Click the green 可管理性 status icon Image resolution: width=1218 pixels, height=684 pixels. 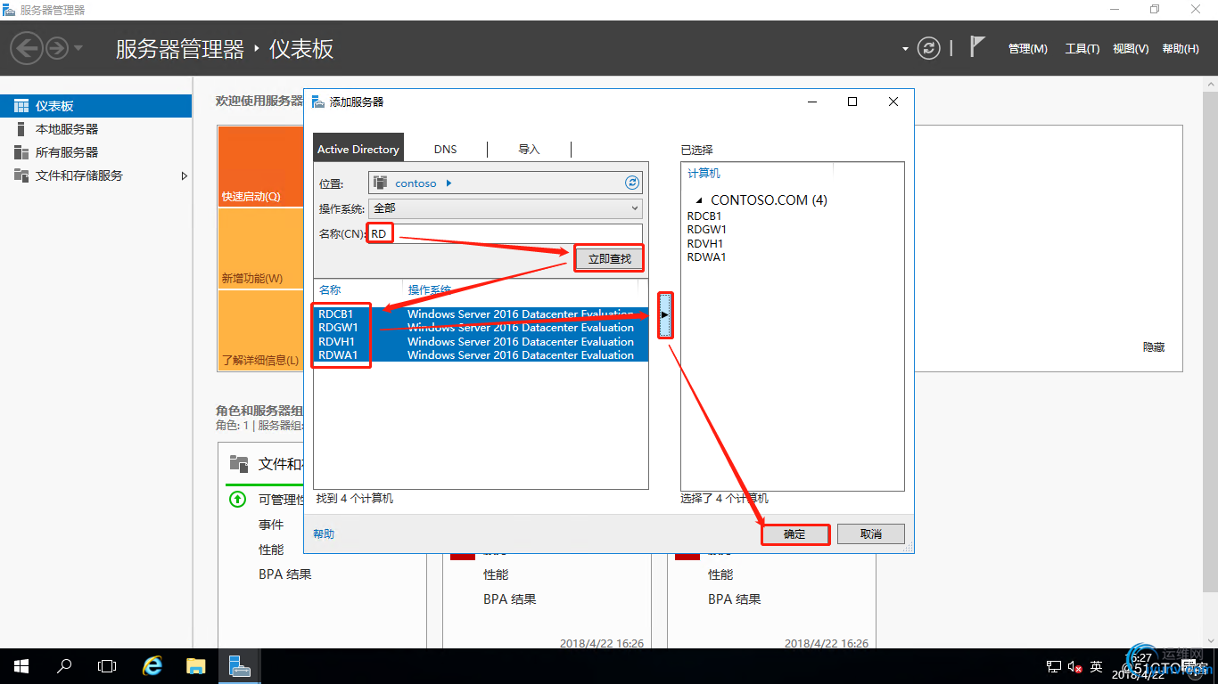(237, 500)
